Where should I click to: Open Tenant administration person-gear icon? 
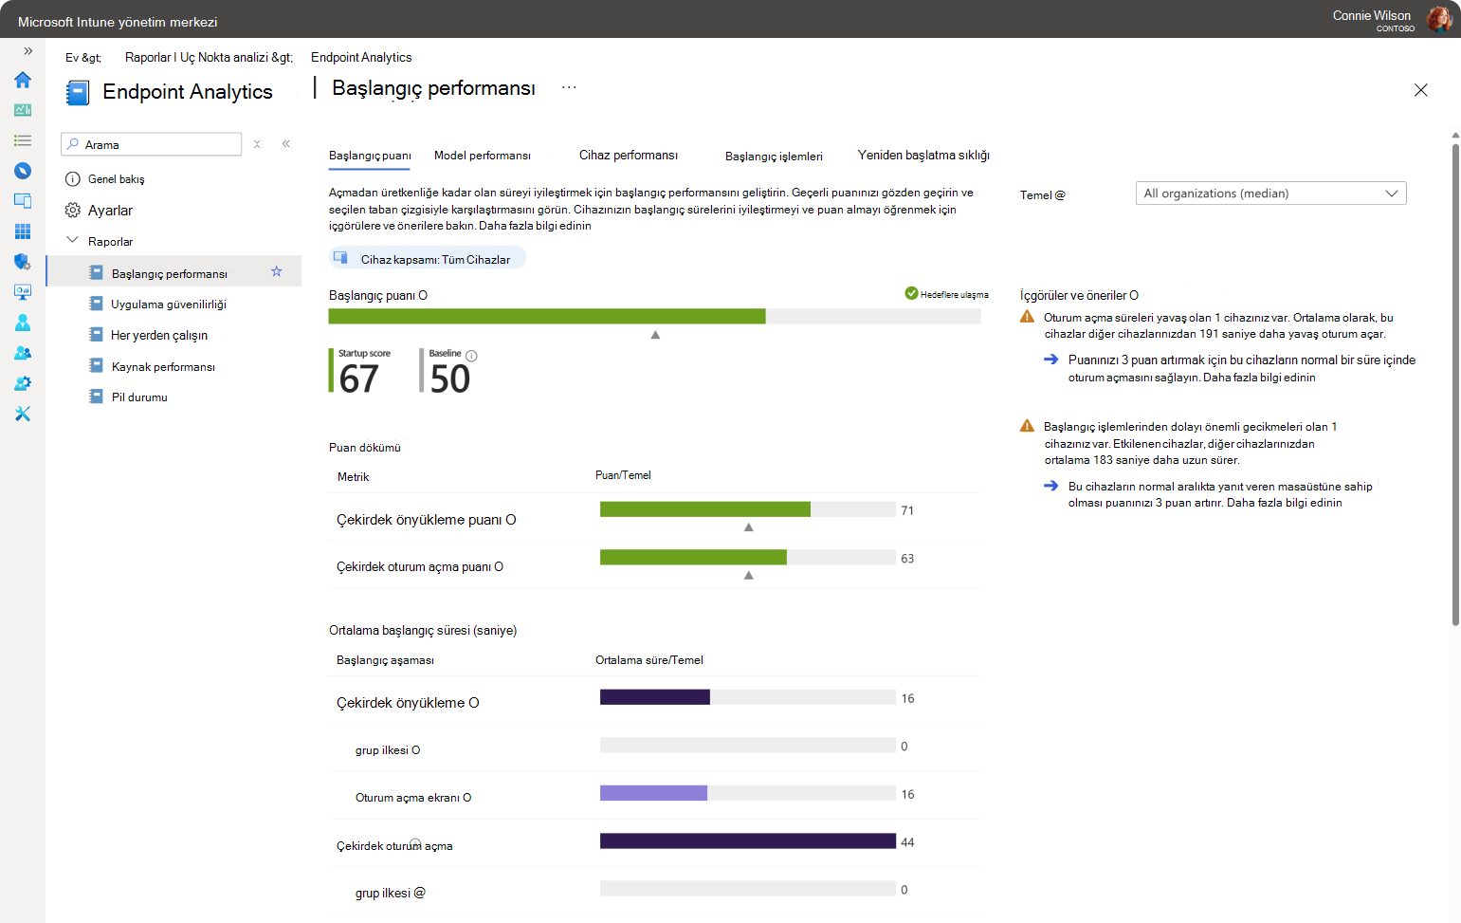(x=23, y=383)
